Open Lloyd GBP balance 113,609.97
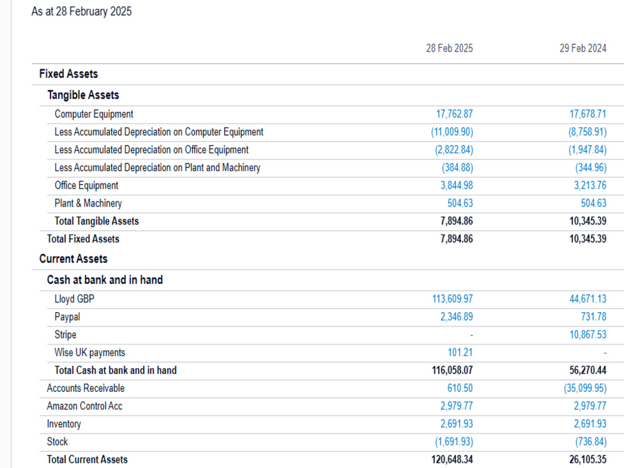624x468 pixels. pyautogui.click(x=452, y=299)
